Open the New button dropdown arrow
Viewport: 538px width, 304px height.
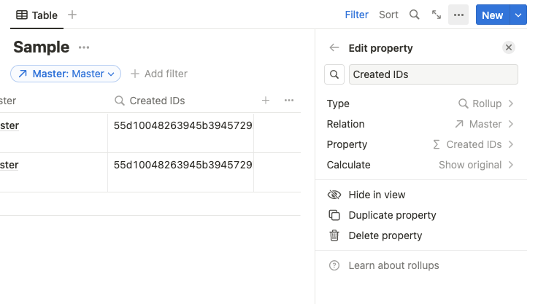518,15
